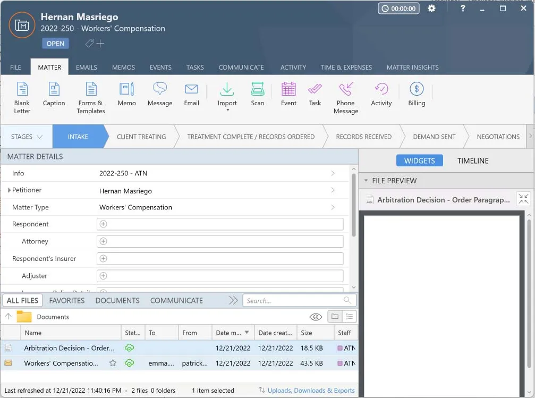Select the FAVORITES files tab
This screenshot has height=398, width=535.
tap(67, 301)
